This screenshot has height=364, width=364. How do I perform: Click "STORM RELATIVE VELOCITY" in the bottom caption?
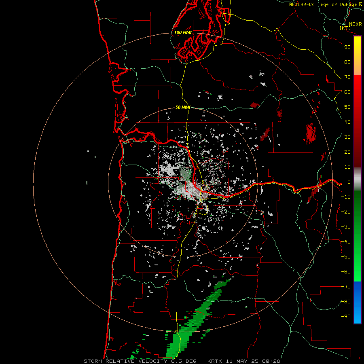click(125, 361)
